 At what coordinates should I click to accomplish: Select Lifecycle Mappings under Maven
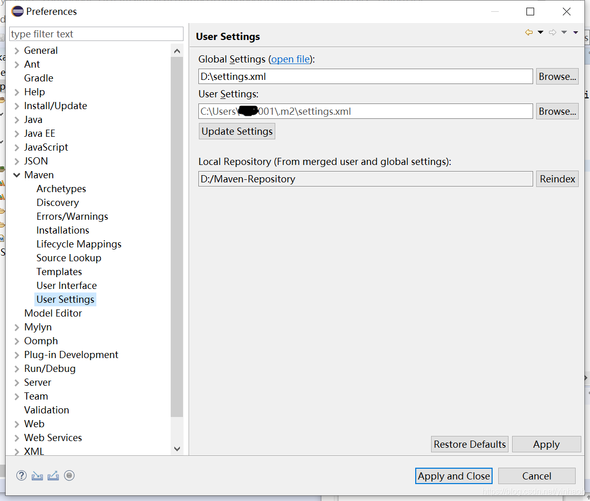[x=79, y=244]
